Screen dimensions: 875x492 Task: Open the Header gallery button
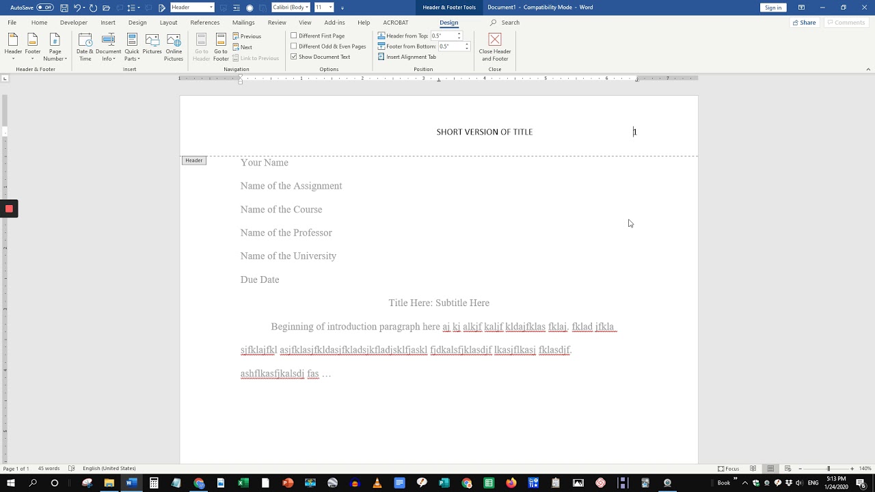13,46
